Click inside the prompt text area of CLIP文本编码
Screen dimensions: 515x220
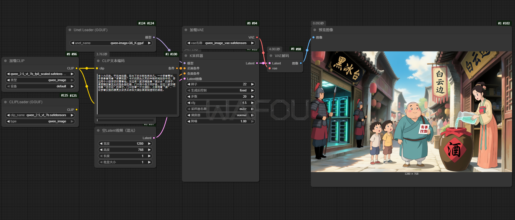[137, 94]
